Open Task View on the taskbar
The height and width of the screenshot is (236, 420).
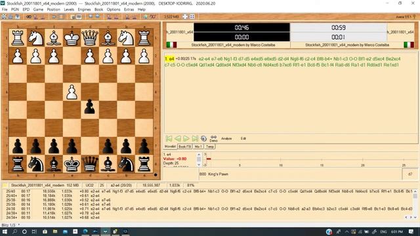coord(34,231)
